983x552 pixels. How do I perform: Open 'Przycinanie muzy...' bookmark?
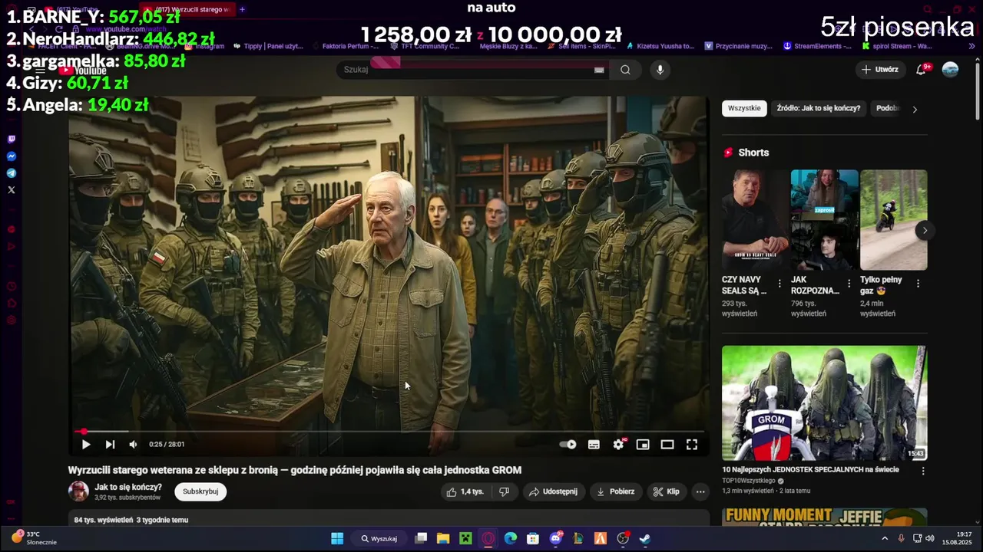pyautogui.click(x=738, y=46)
